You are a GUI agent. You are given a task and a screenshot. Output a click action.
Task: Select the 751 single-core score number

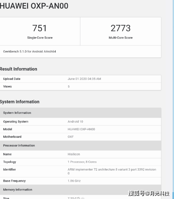[40, 28]
